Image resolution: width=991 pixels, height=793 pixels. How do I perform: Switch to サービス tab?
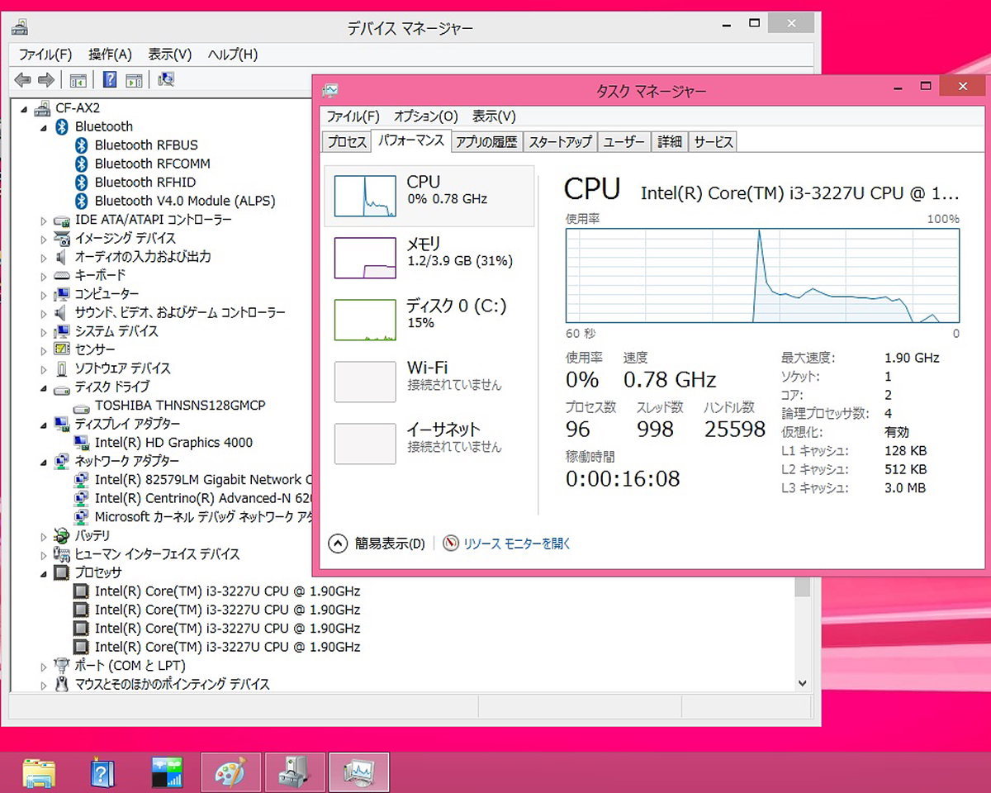tap(714, 142)
